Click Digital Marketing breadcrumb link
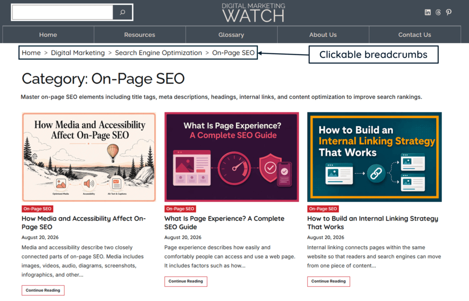469x301 pixels. 78,53
